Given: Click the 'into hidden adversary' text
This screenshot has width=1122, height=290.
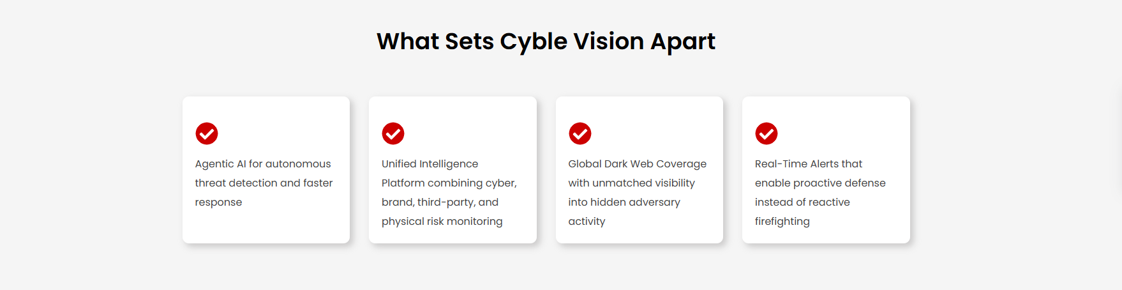Looking at the screenshot, I should 624,202.
